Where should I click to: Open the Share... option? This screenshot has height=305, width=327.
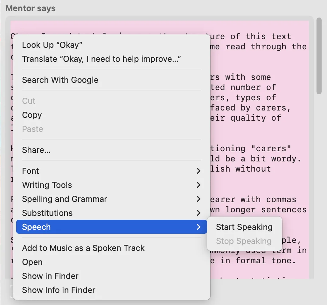pyautogui.click(x=36, y=150)
